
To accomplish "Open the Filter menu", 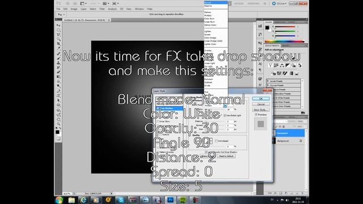I will (102, 9).
